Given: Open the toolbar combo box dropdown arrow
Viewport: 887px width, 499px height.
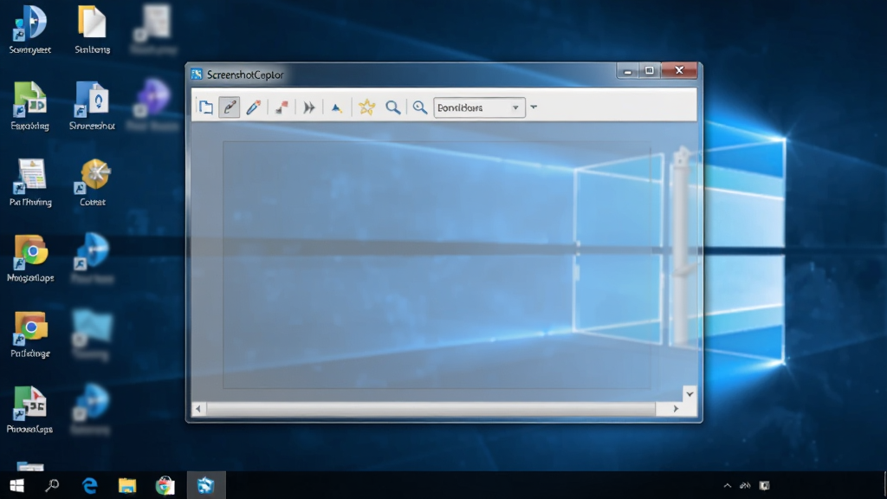Looking at the screenshot, I should [515, 107].
